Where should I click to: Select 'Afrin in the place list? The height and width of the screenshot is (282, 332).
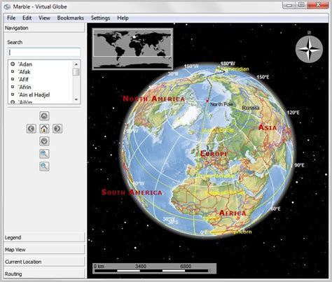(25, 87)
